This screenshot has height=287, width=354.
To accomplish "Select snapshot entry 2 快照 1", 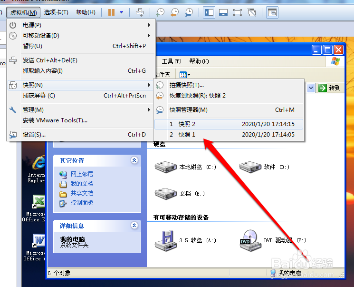I will (x=229, y=135).
